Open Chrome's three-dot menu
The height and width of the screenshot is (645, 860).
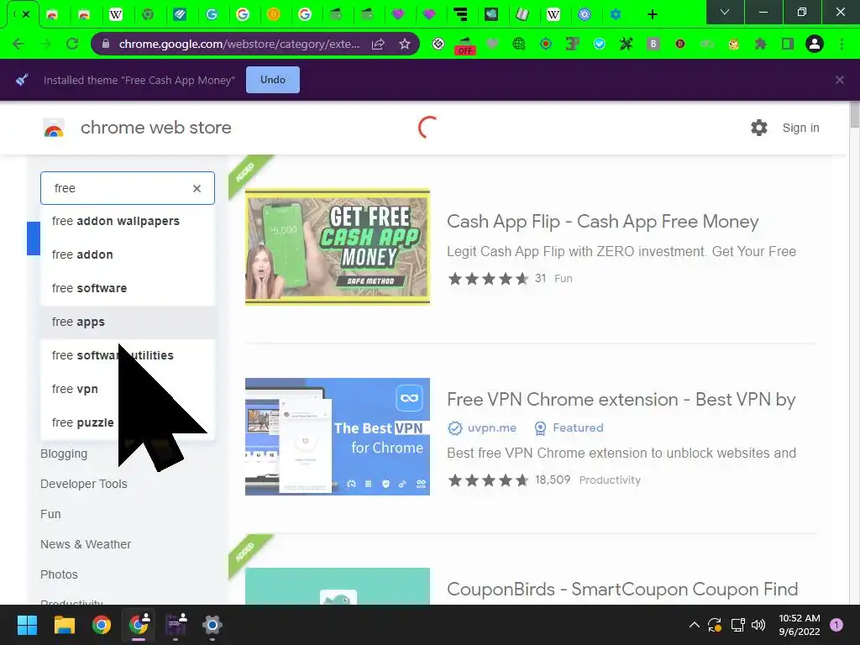point(842,44)
